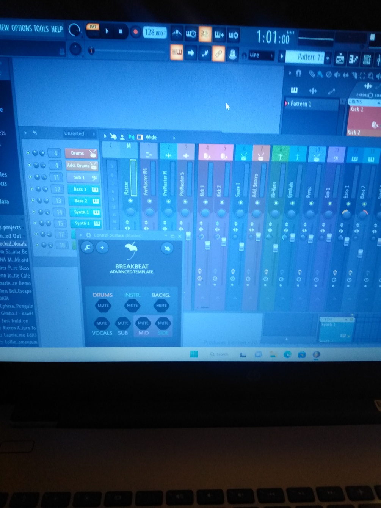The image size is (381, 508).
Task: Toggle the 3-2-1 countdown before recording
Action: click(205, 34)
